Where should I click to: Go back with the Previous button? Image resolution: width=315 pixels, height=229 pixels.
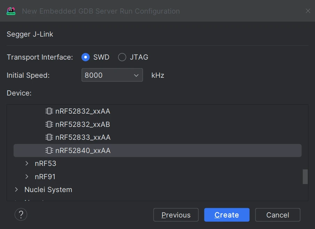(x=176, y=215)
